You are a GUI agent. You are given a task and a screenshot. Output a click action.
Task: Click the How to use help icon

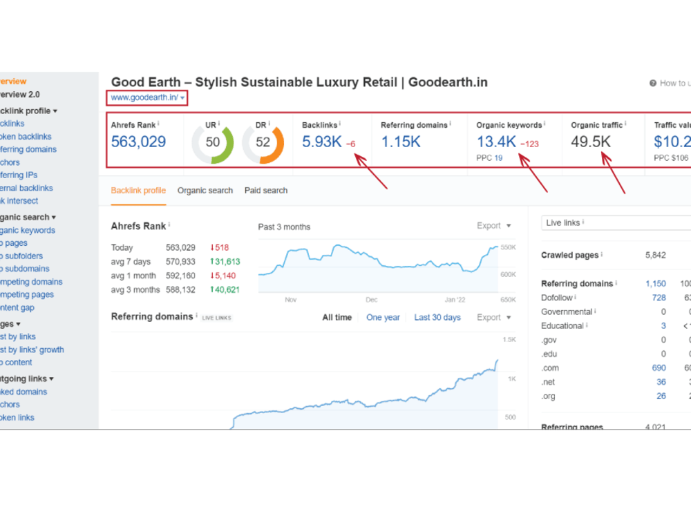653,84
